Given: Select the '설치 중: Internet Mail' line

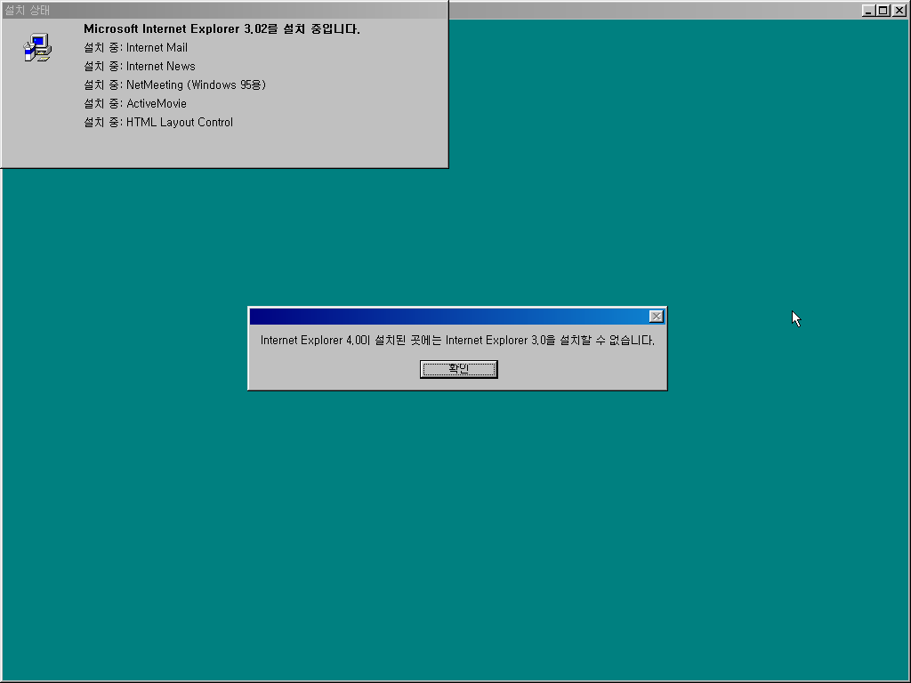Looking at the screenshot, I should pyautogui.click(x=135, y=48).
